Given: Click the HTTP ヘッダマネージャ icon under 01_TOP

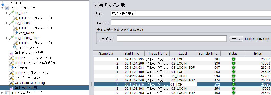Looking at the screenshot, I should [16, 18].
